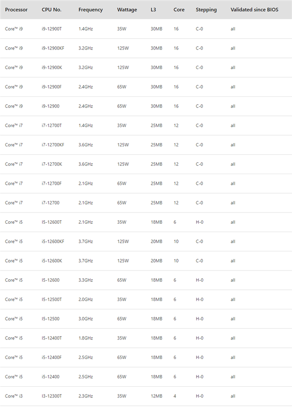Click the Validated since BIOS header
292x412 pixels.
255,10
